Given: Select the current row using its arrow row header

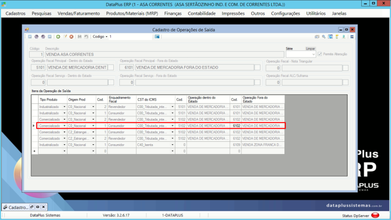Looking at the screenshot, I should (x=34, y=126).
